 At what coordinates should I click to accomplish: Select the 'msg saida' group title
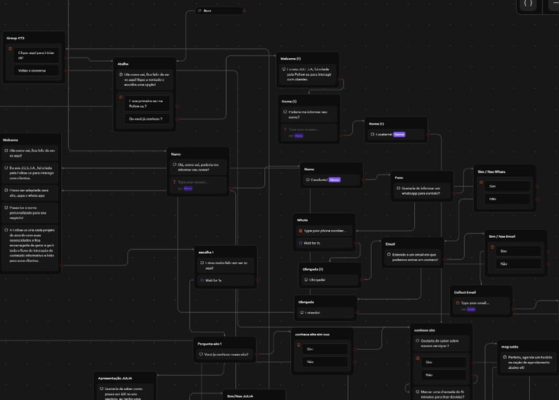(x=510, y=347)
